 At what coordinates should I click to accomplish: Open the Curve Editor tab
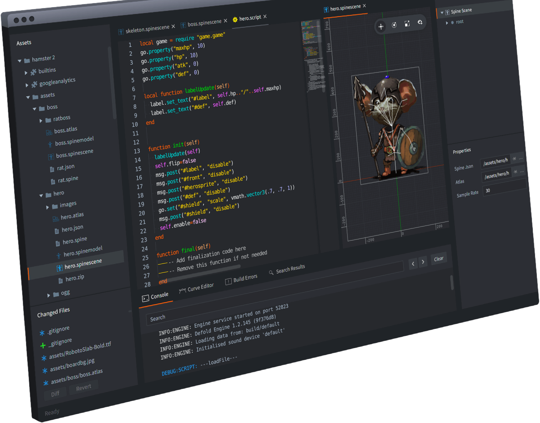pos(196,288)
